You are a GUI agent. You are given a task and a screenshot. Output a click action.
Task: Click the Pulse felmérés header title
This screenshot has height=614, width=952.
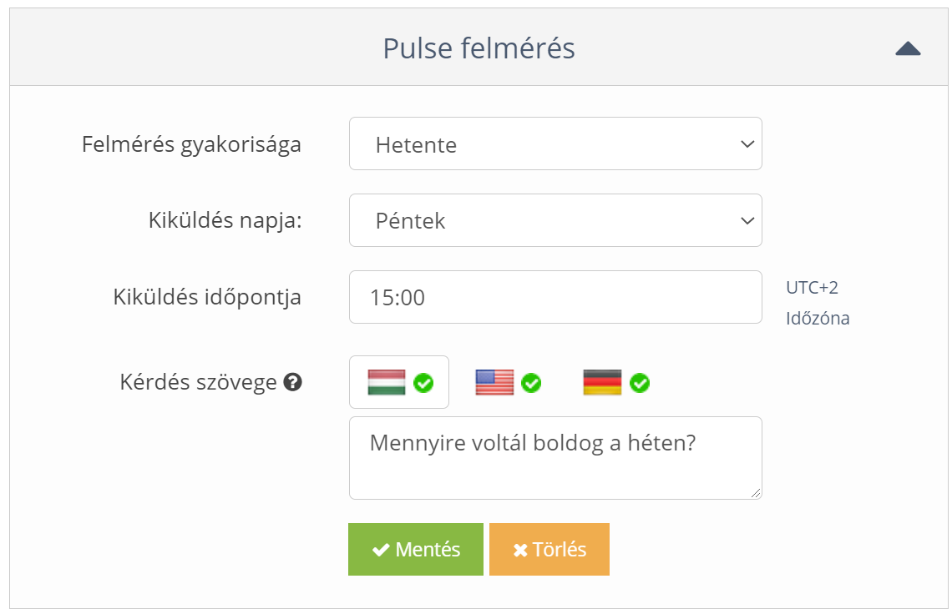[479, 48]
